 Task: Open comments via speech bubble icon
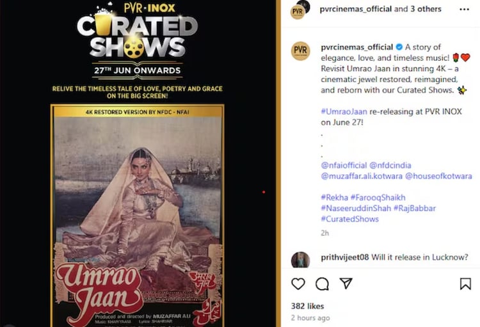pyautogui.click(x=322, y=284)
